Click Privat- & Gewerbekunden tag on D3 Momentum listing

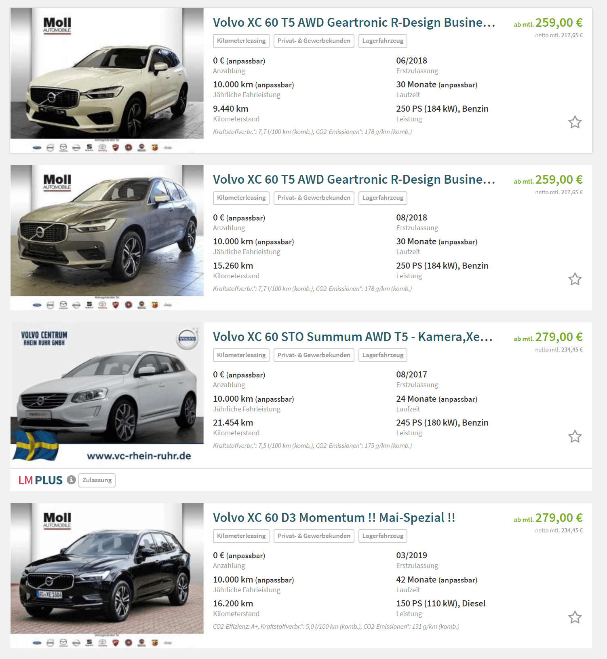(314, 536)
